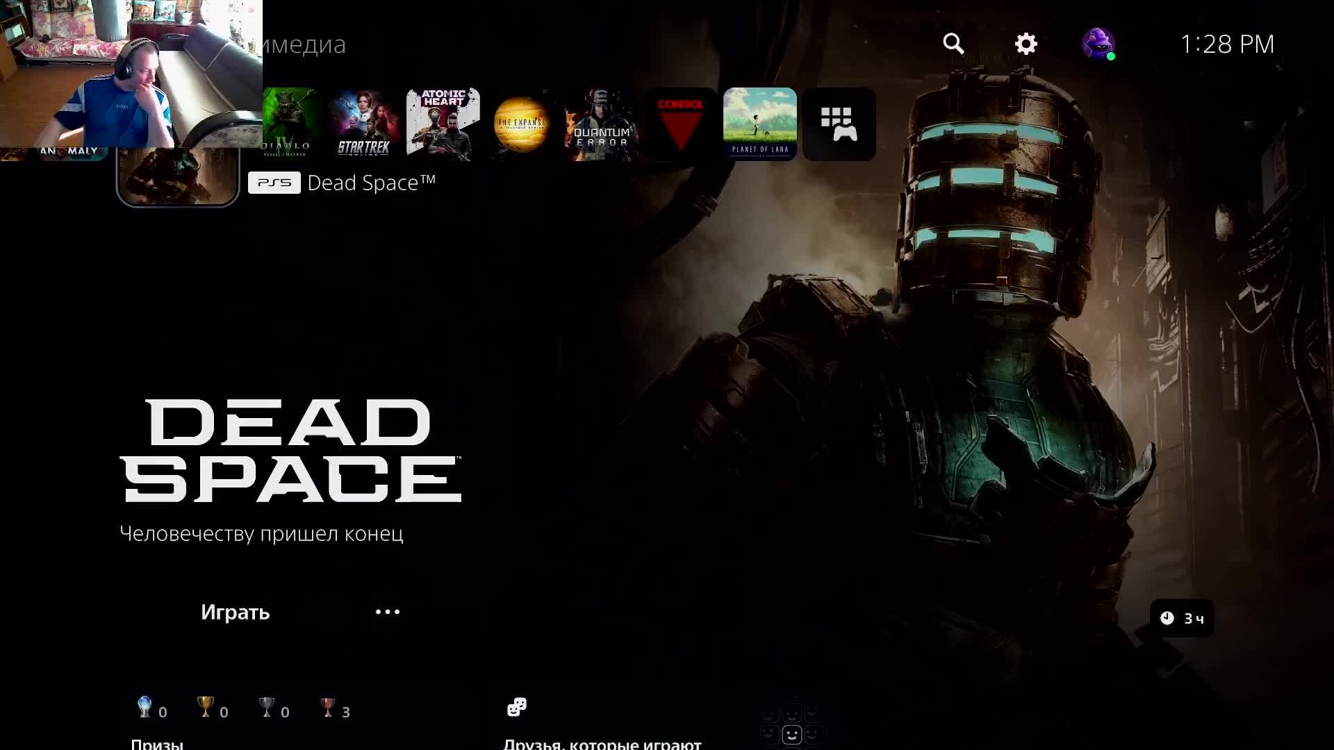Select the Diablo IV game tile
Image resolution: width=1334 pixels, height=750 pixels.
point(290,124)
